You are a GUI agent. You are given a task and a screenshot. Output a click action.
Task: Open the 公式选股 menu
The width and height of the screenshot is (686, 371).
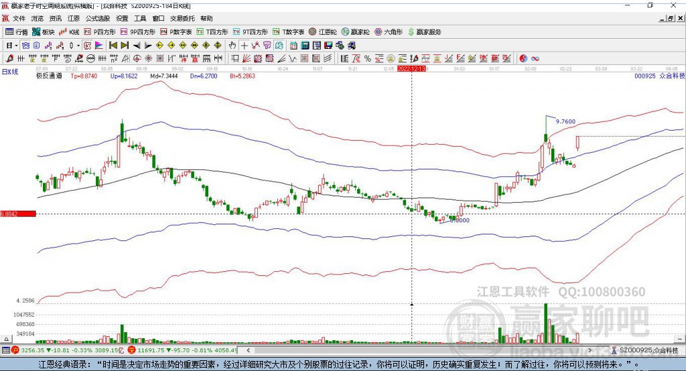pyautogui.click(x=98, y=18)
